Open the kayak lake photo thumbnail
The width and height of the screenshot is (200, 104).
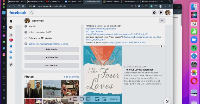[52, 89]
